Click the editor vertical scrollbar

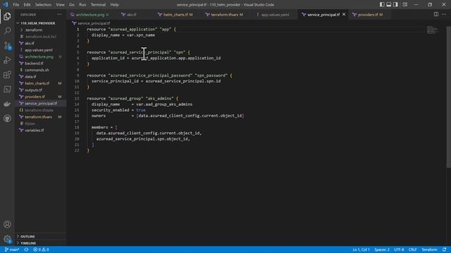coord(448,97)
